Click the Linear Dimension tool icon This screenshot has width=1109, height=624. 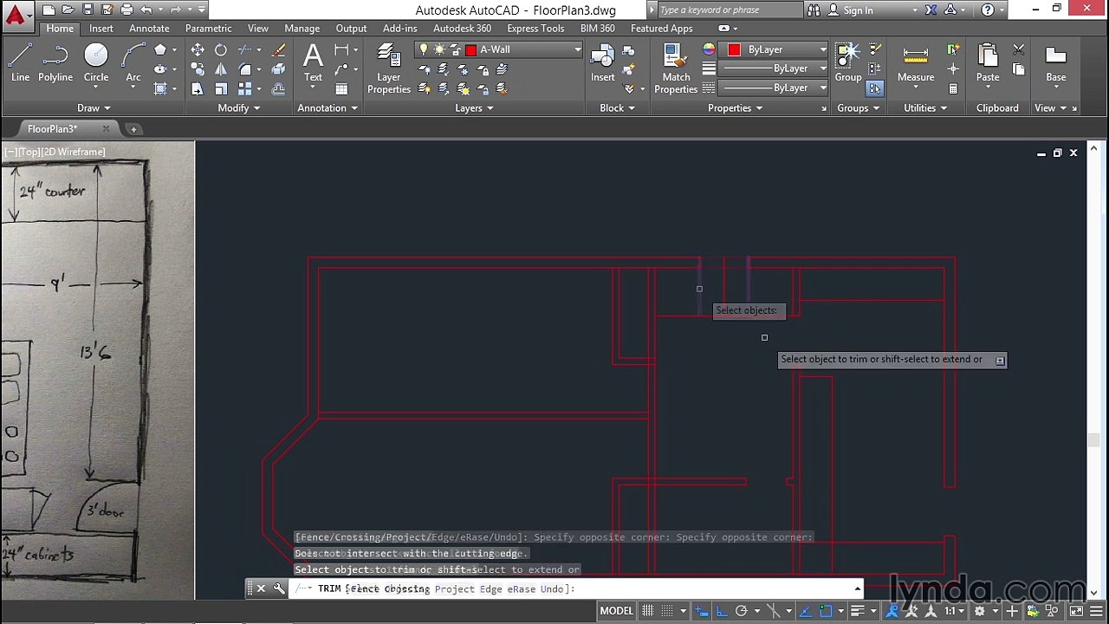tap(341, 50)
